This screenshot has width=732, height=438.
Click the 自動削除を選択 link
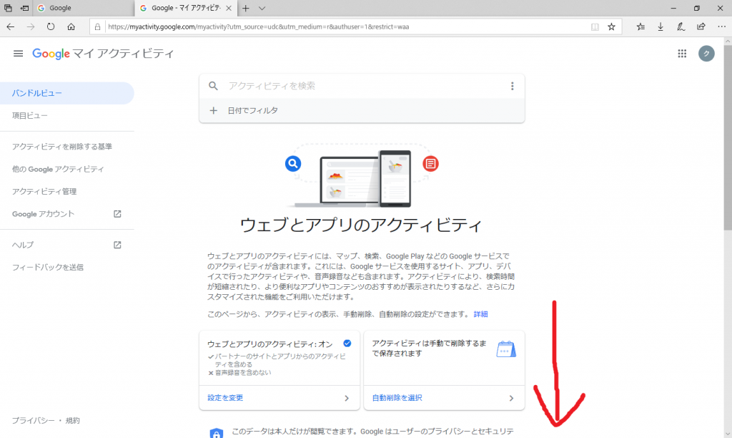click(397, 398)
